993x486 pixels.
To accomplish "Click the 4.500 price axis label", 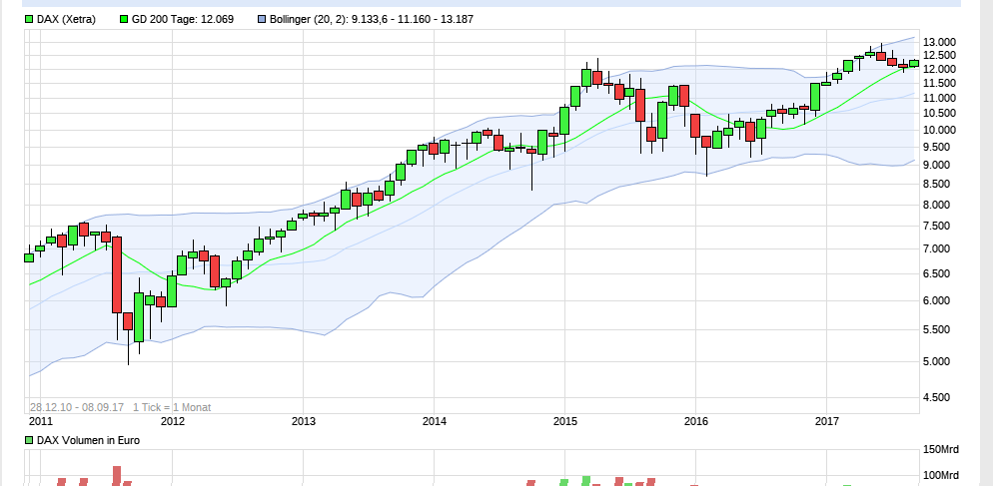I will tap(939, 397).
